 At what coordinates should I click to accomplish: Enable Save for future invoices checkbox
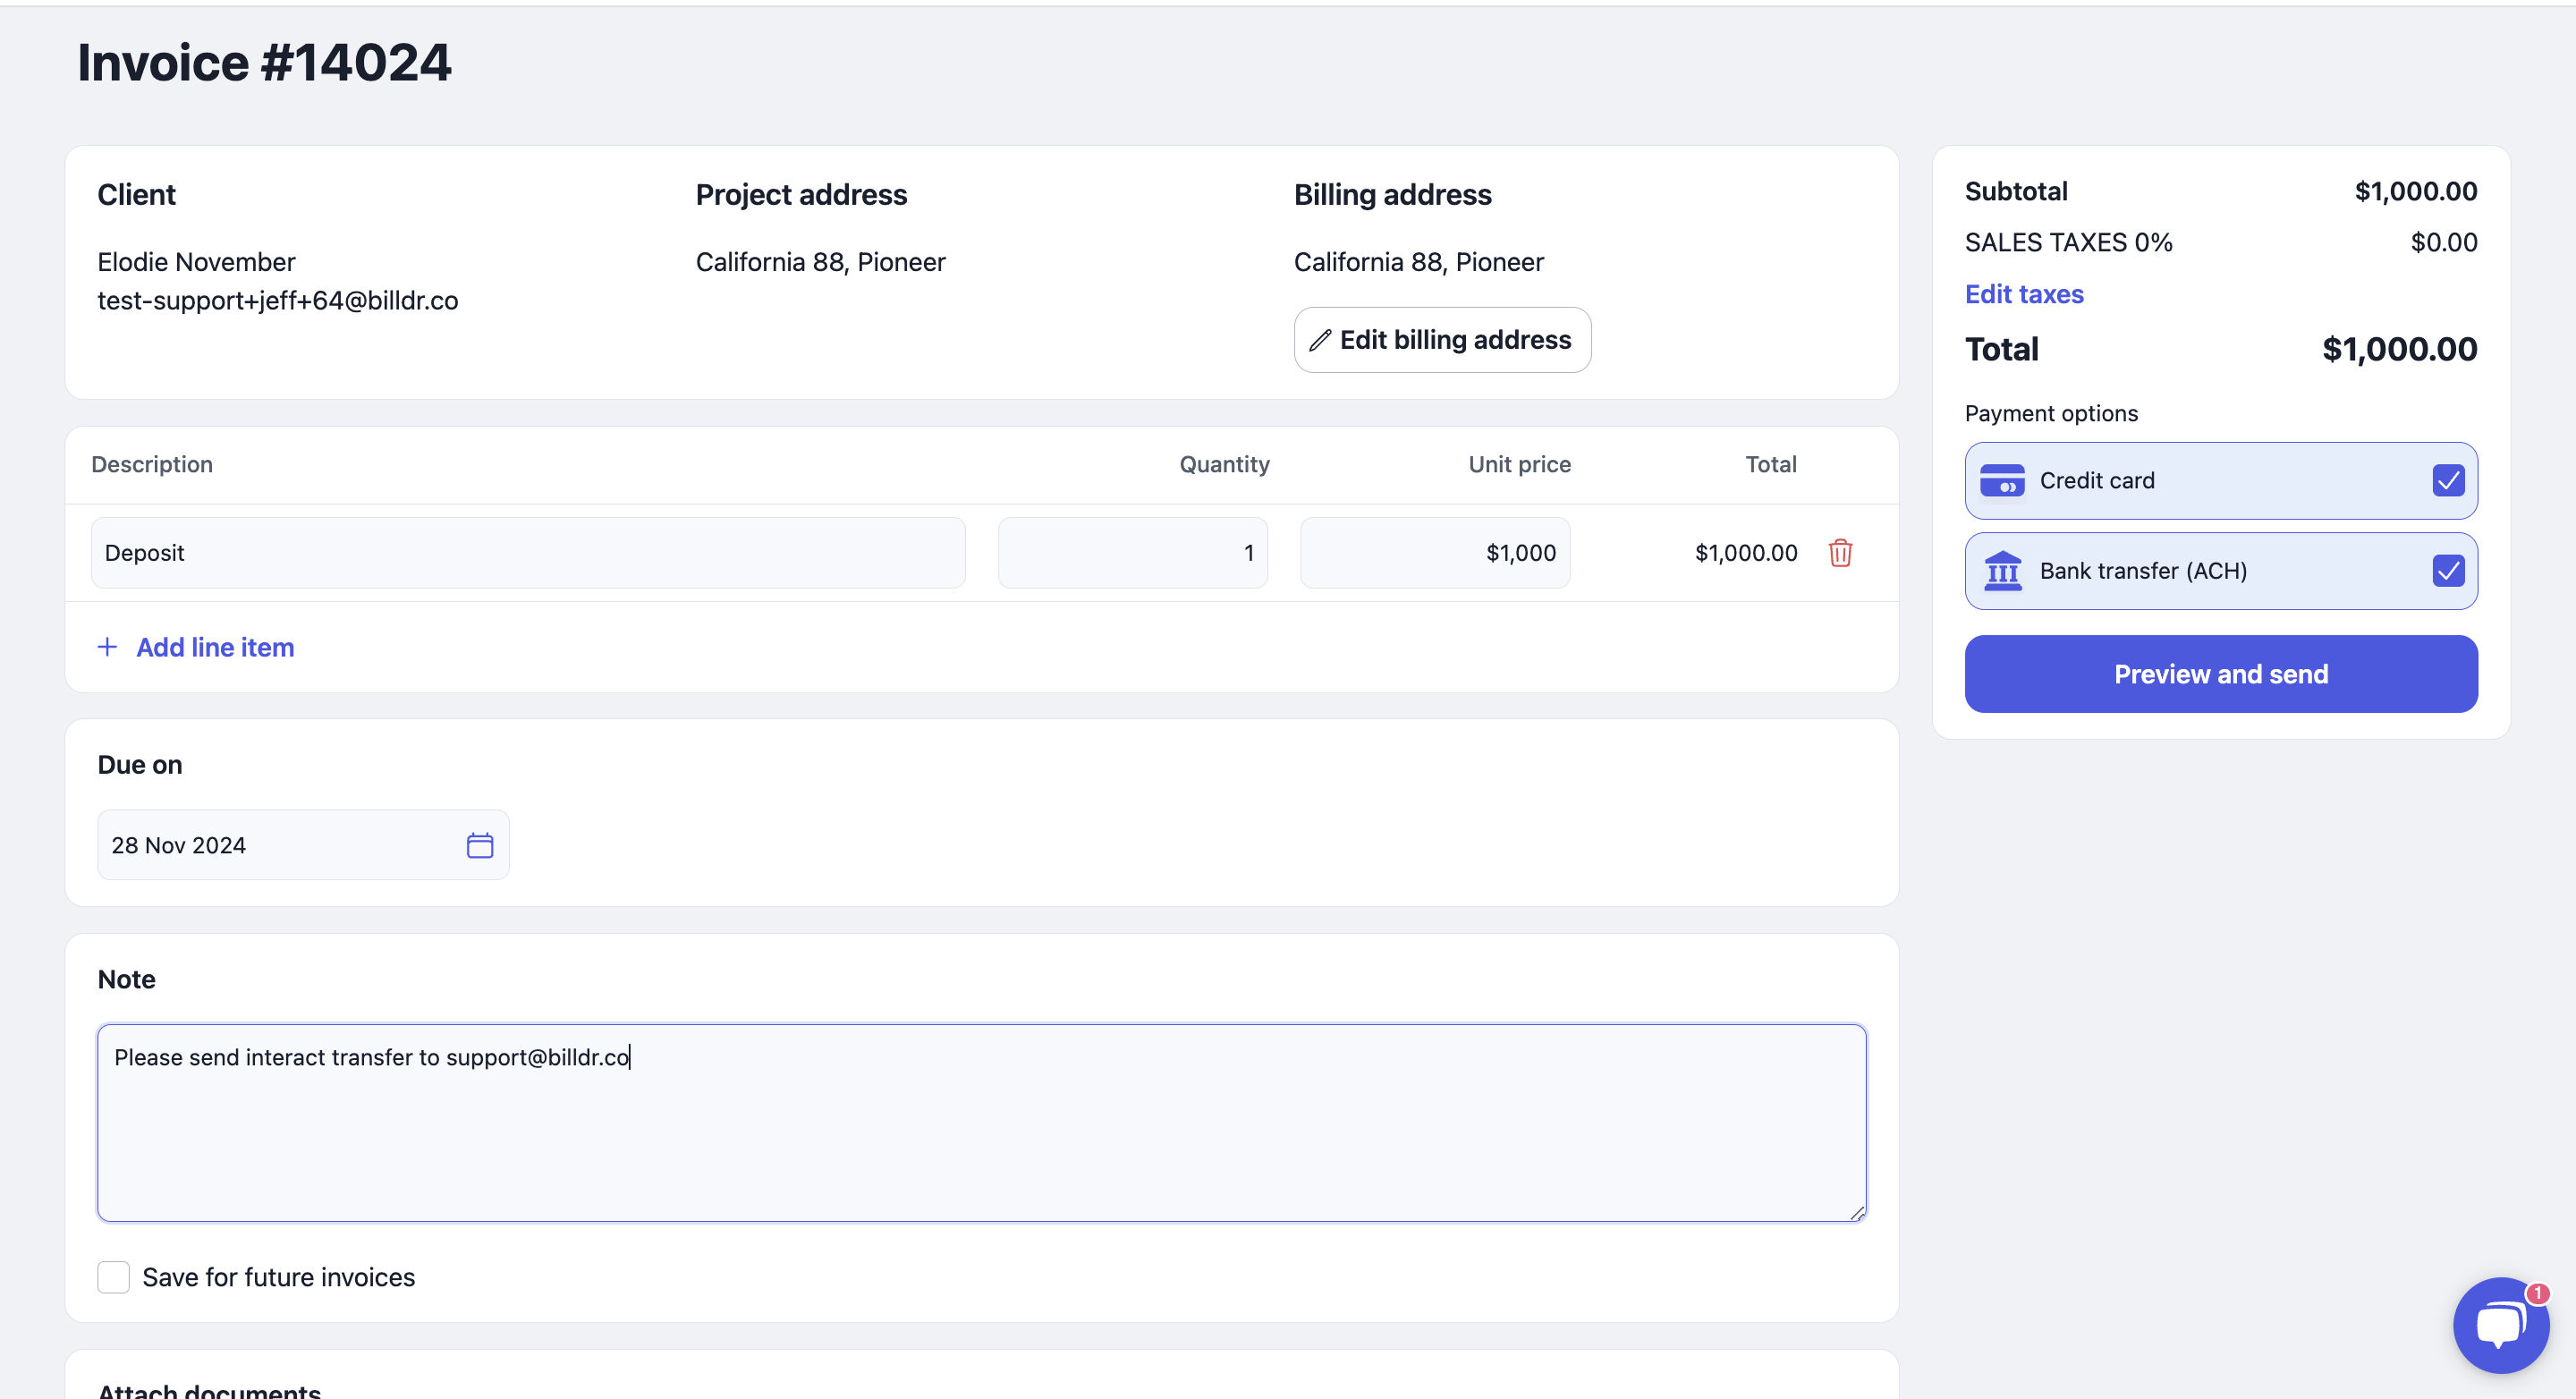click(114, 1277)
